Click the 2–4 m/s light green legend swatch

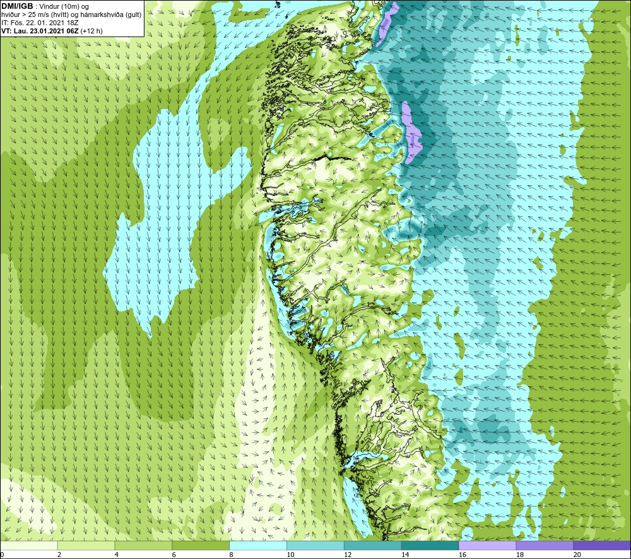[x=86, y=545]
